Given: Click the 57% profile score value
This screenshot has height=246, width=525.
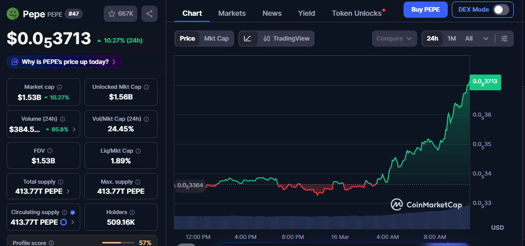Looking at the screenshot, I should pos(145,243).
